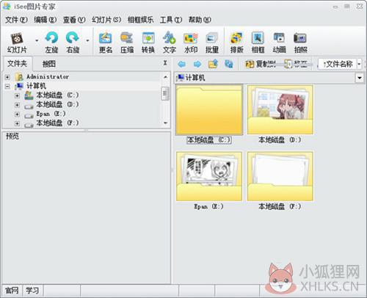Viewport: 367px width, 298px height.
Task: Click the folder tree scrollbar thumb
Action: 166,93
